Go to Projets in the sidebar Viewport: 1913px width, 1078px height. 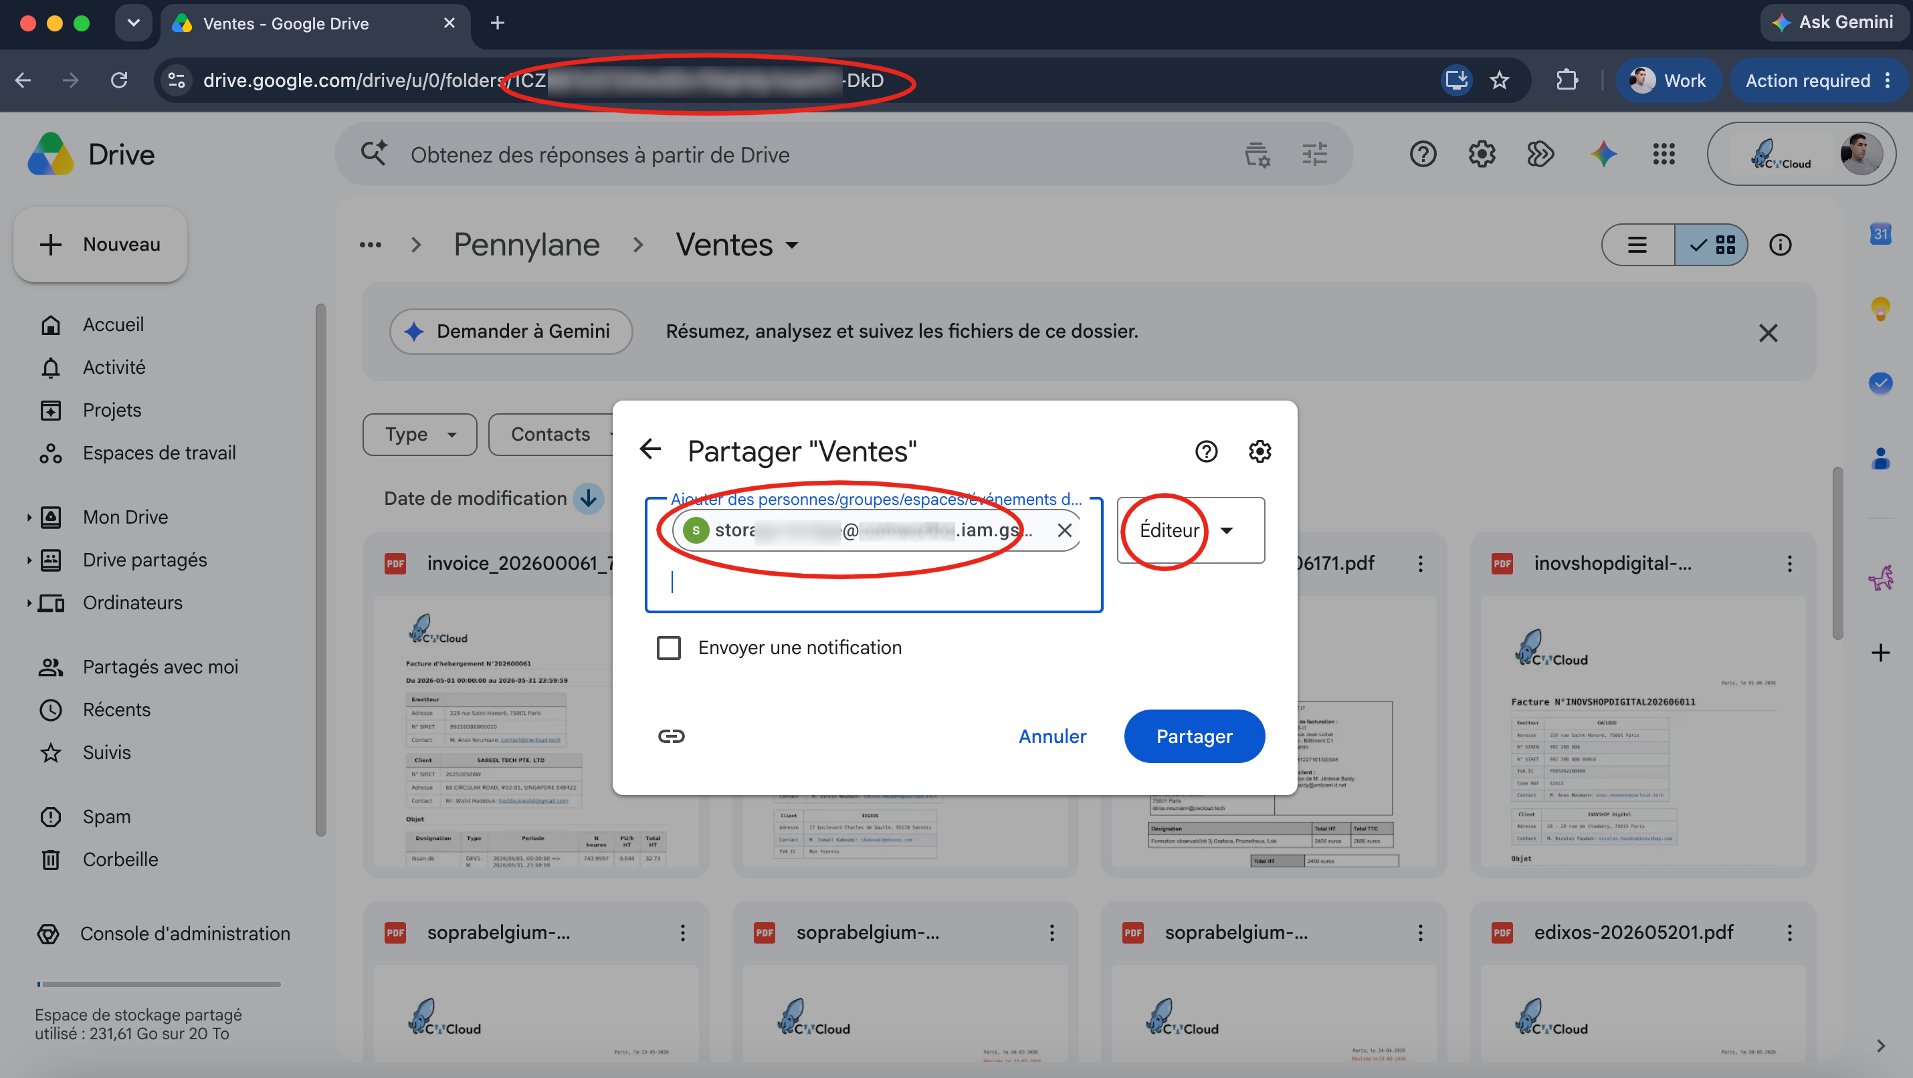[112, 410]
